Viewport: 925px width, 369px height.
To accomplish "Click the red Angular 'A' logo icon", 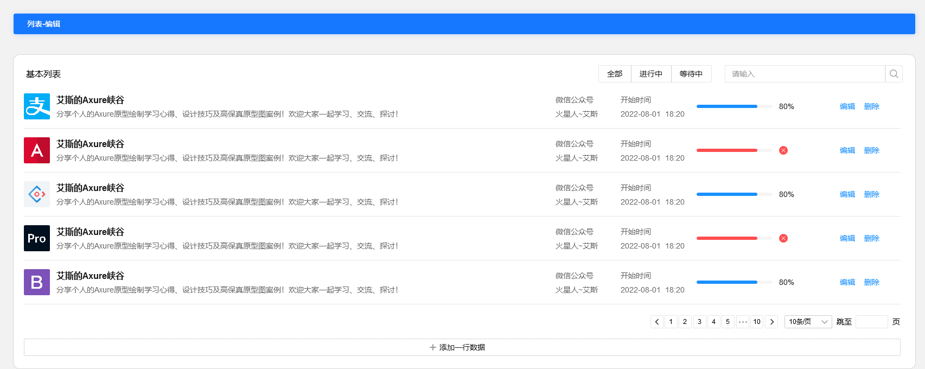I will tap(37, 150).
